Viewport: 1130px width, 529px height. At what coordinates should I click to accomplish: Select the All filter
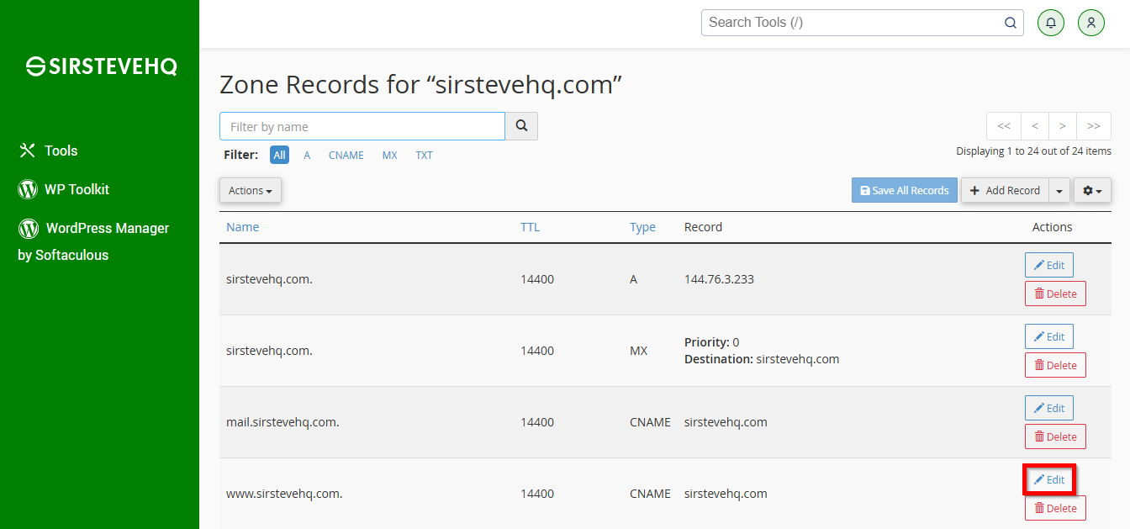[279, 156]
